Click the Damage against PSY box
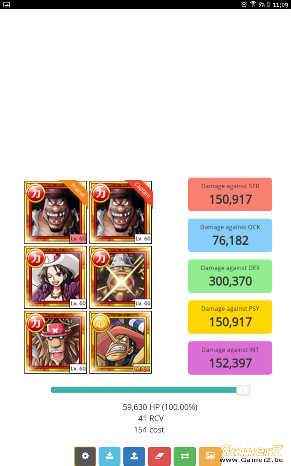291x466 pixels. tap(230, 317)
